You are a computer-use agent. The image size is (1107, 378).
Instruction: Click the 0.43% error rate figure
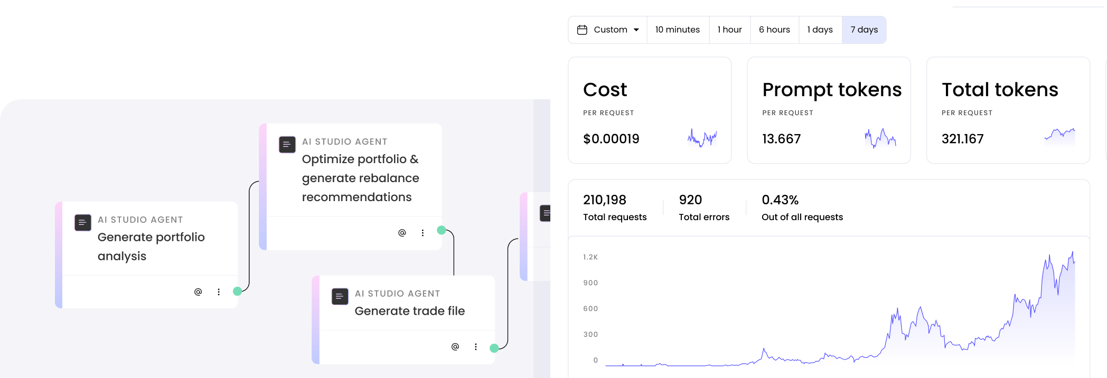point(780,200)
